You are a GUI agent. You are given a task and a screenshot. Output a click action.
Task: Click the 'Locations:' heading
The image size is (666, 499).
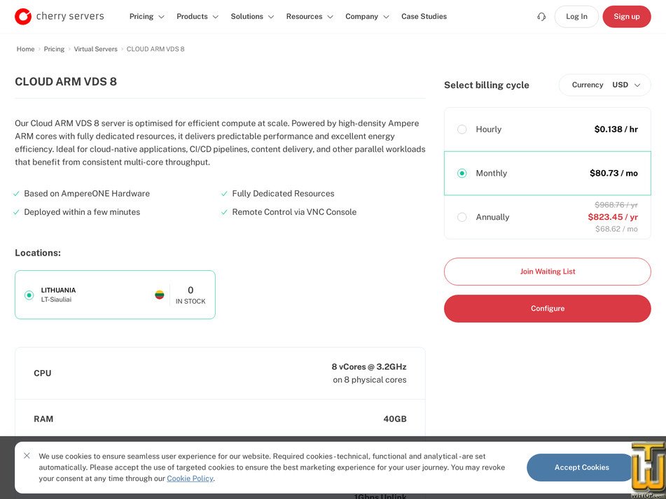click(38, 253)
